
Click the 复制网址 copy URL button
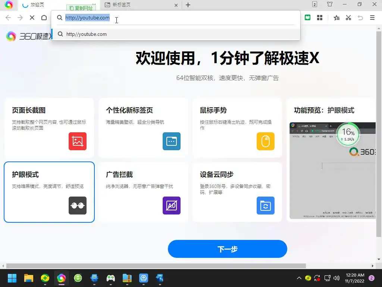point(81,8)
